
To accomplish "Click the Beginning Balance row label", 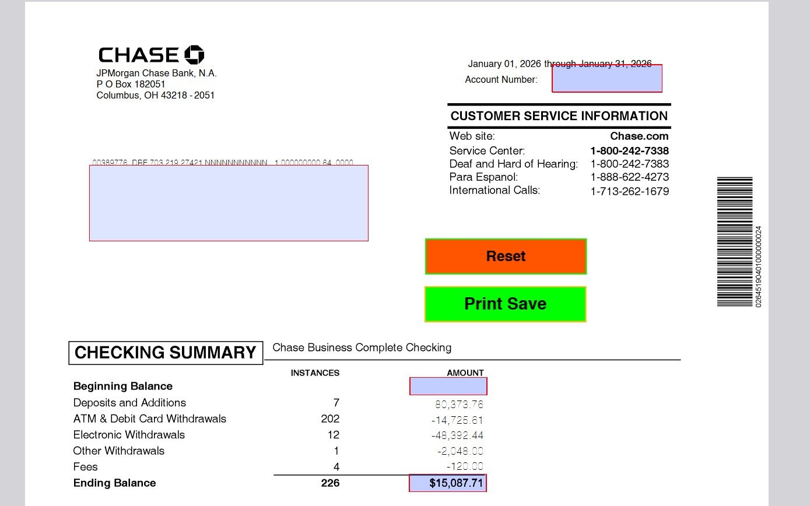I will coord(122,386).
